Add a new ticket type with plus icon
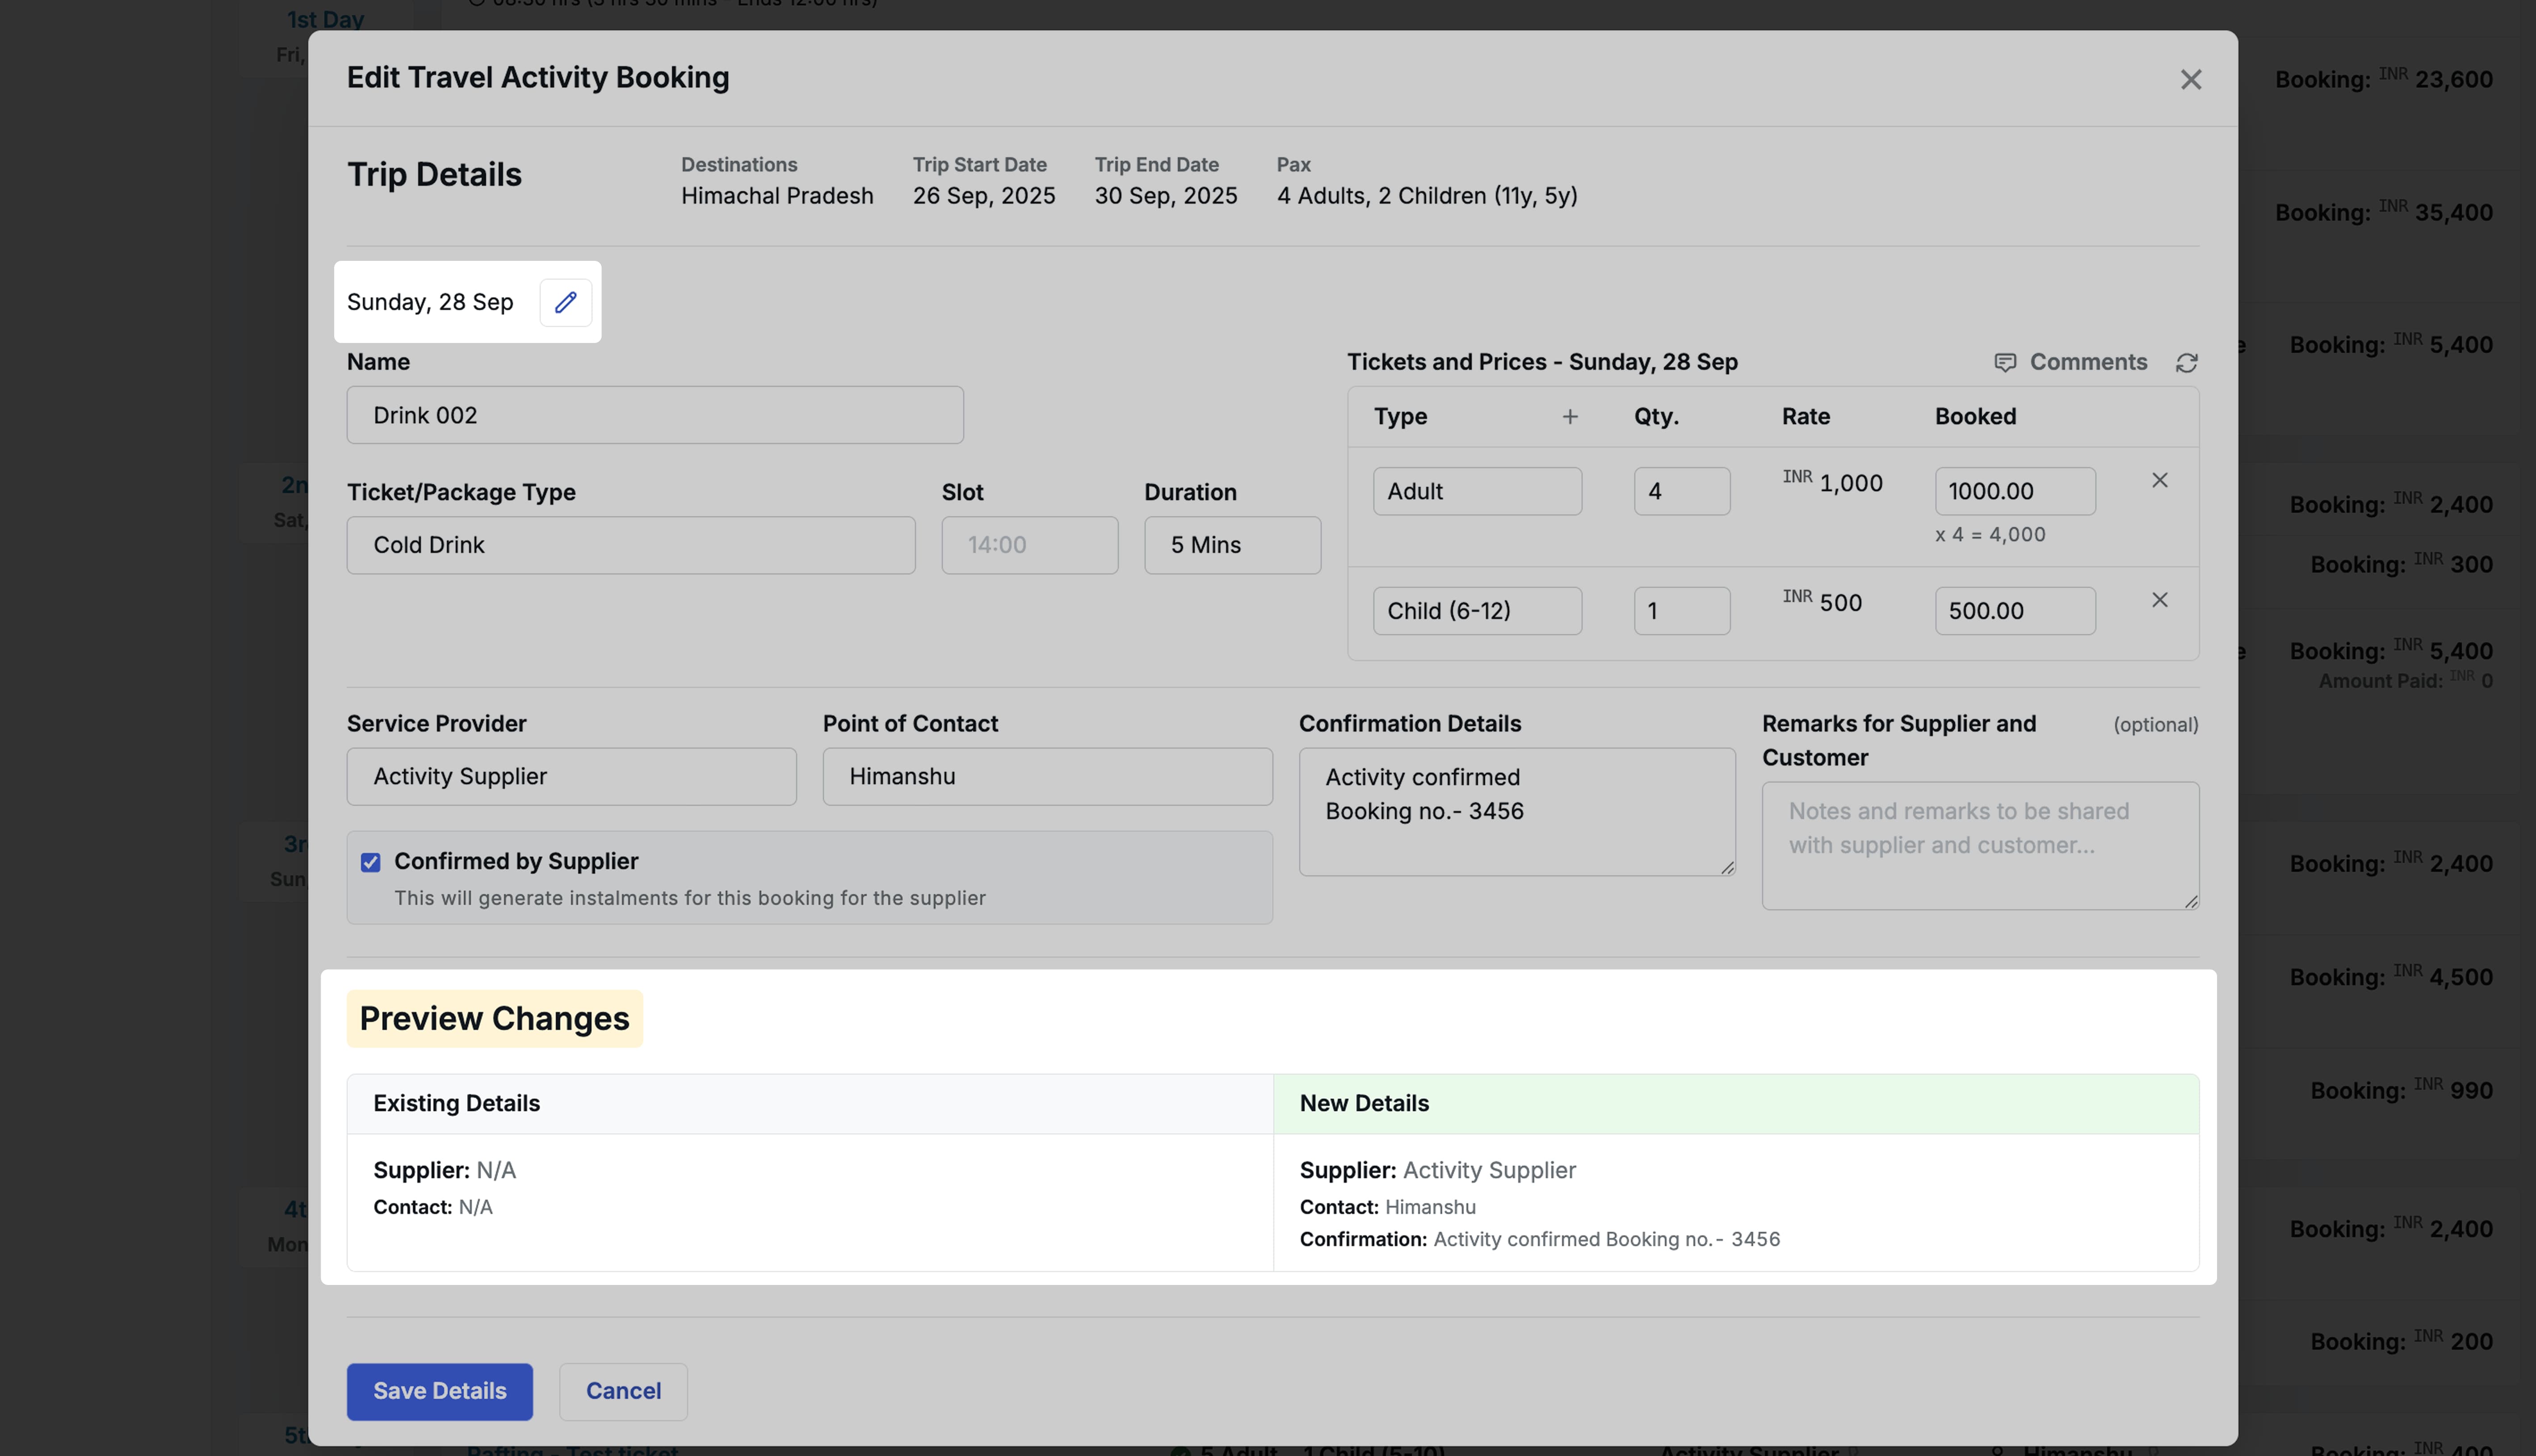 pyautogui.click(x=1569, y=416)
